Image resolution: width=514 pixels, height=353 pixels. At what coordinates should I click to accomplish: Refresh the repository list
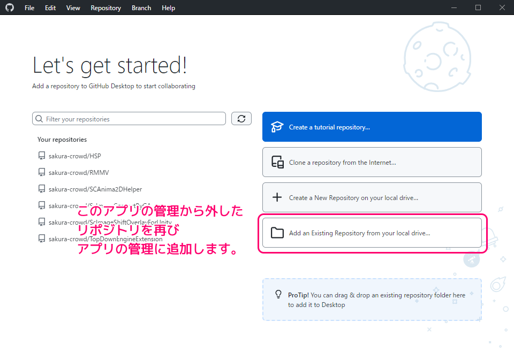pos(241,119)
